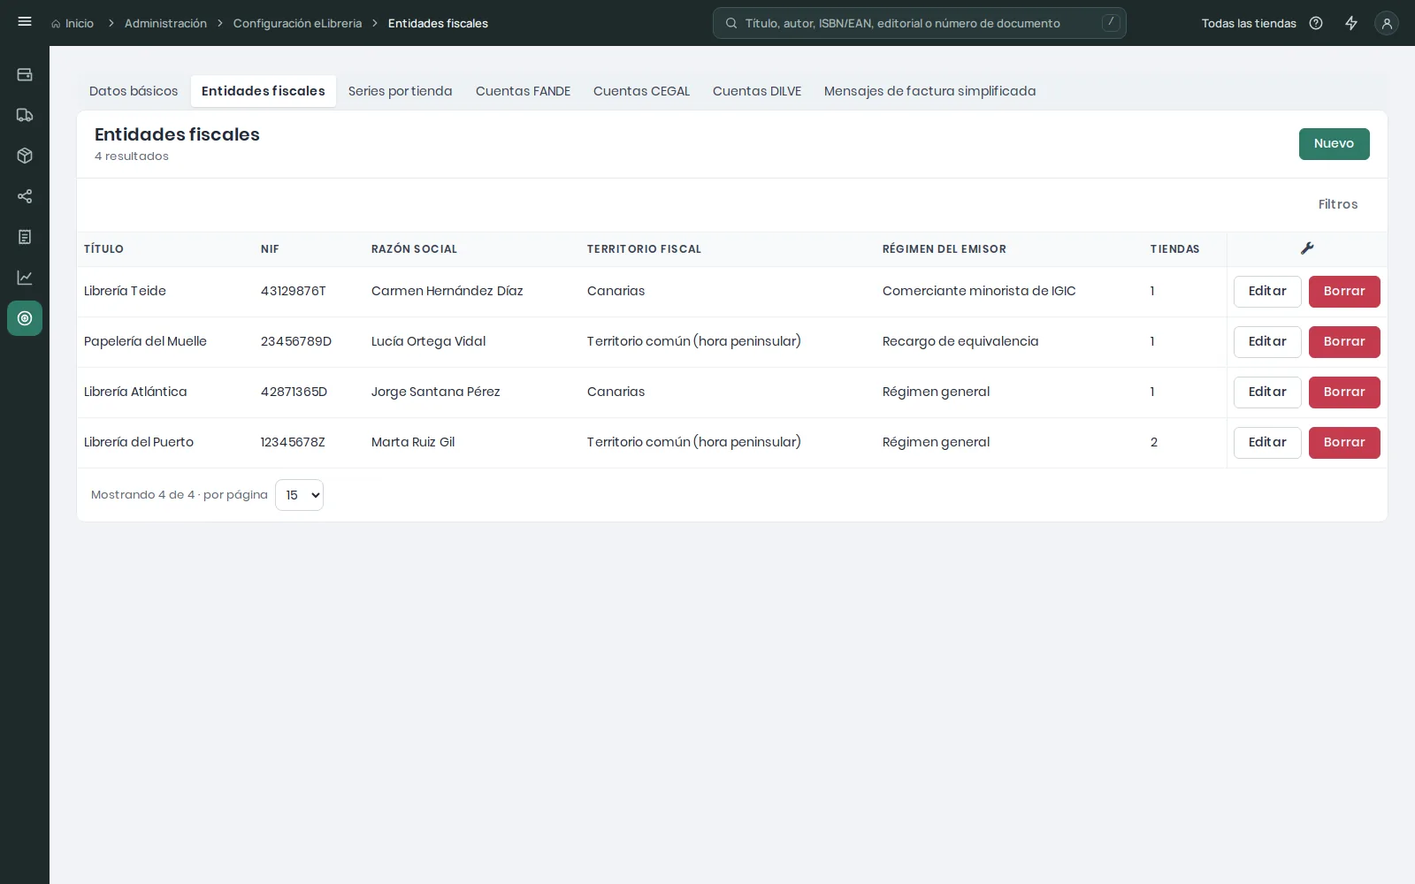Sort by the Título column header
Screen dimensions: 1415x884
pyautogui.click(x=103, y=249)
